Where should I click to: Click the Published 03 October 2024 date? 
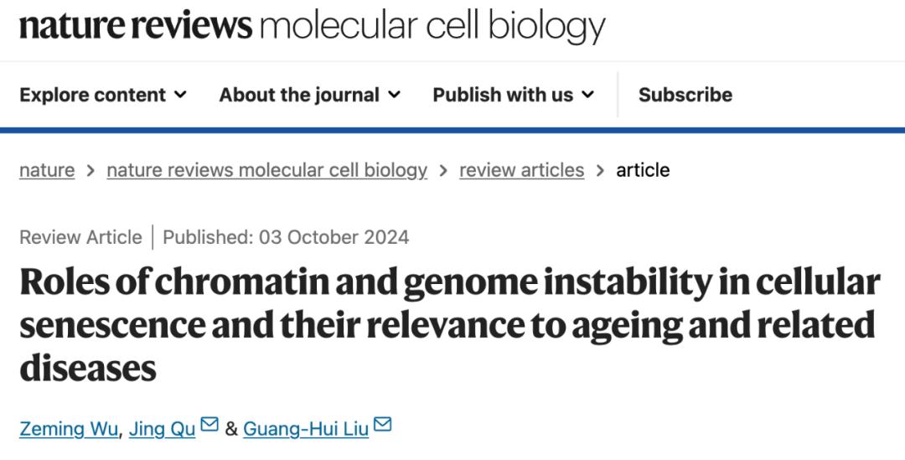pos(286,237)
